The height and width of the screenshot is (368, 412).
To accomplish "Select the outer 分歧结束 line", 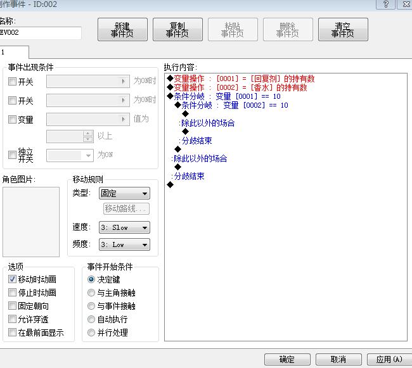I will click(x=188, y=176).
